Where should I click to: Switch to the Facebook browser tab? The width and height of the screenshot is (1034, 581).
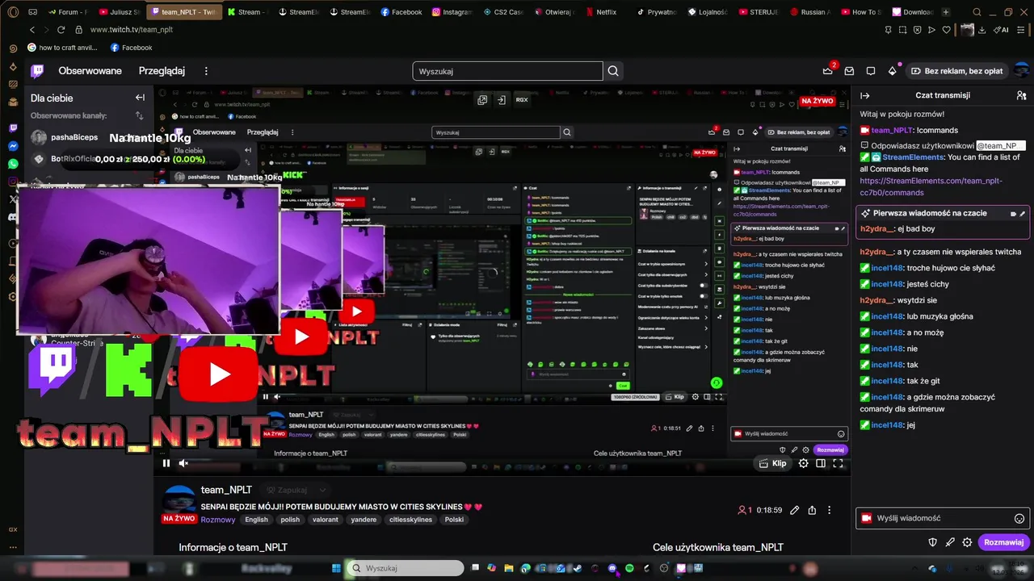point(401,12)
